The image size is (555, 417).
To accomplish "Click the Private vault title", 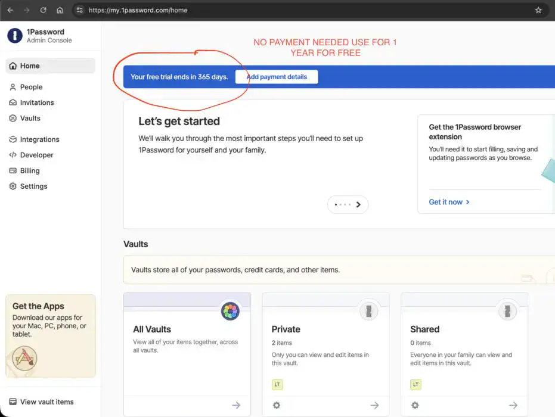I will [x=286, y=329].
